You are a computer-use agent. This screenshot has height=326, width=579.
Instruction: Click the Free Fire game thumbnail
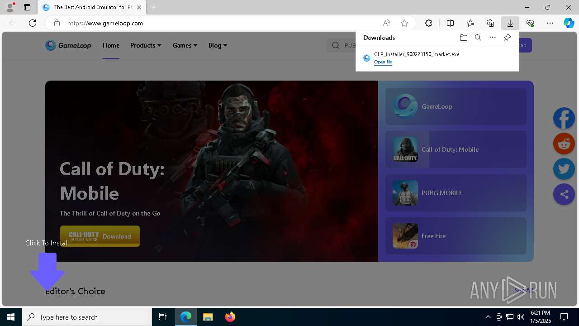405,236
